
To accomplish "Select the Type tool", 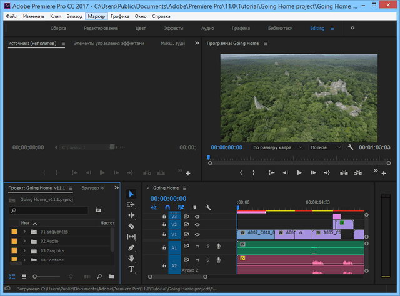I will click(131, 269).
